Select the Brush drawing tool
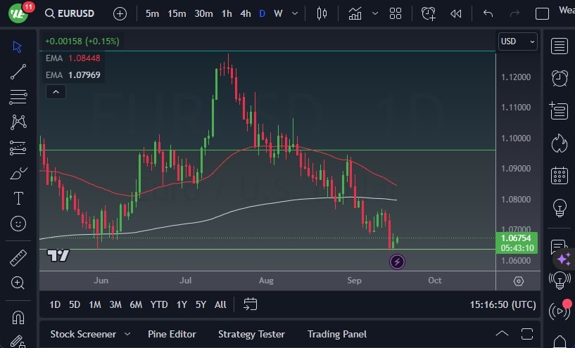The height and width of the screenshot is (348, 575). pyautogui.click(x=18, y=173)
